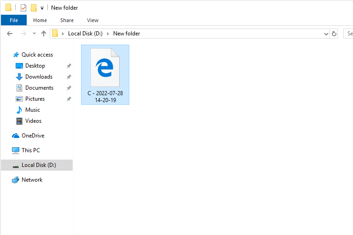Click the search box
Image resolution: width=353 pixels, height=235 pixels.
[348, 34]
